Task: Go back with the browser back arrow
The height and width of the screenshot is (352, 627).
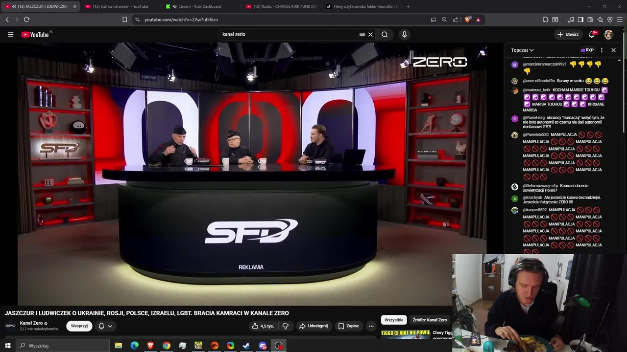Action: [7, 20]
